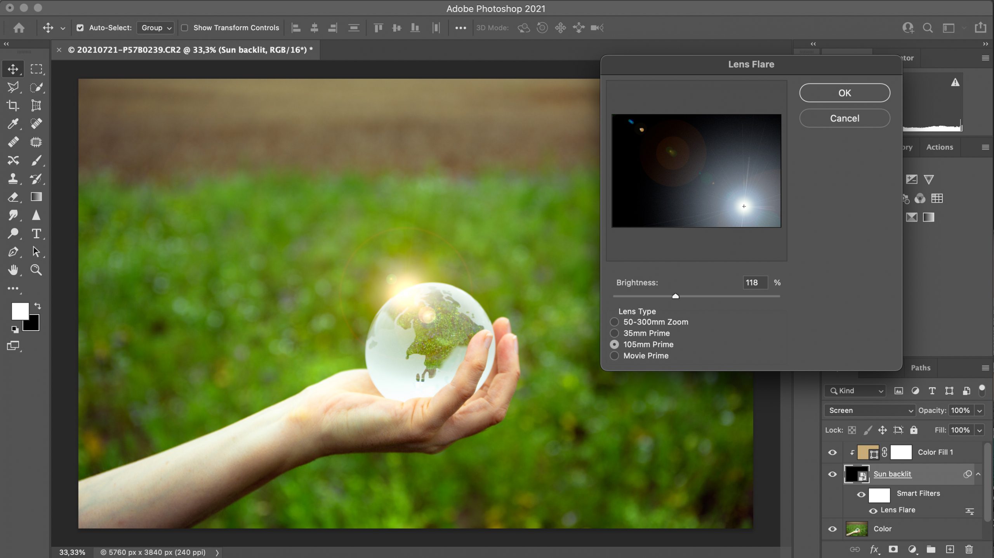
Task: Confirm Lens Flare with OK button
Action: point(844,93)
